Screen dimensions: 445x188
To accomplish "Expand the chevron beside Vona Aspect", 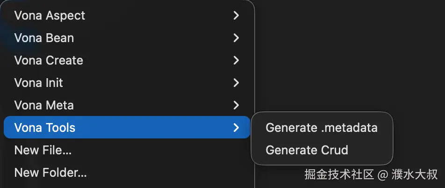I will [236, 15].
